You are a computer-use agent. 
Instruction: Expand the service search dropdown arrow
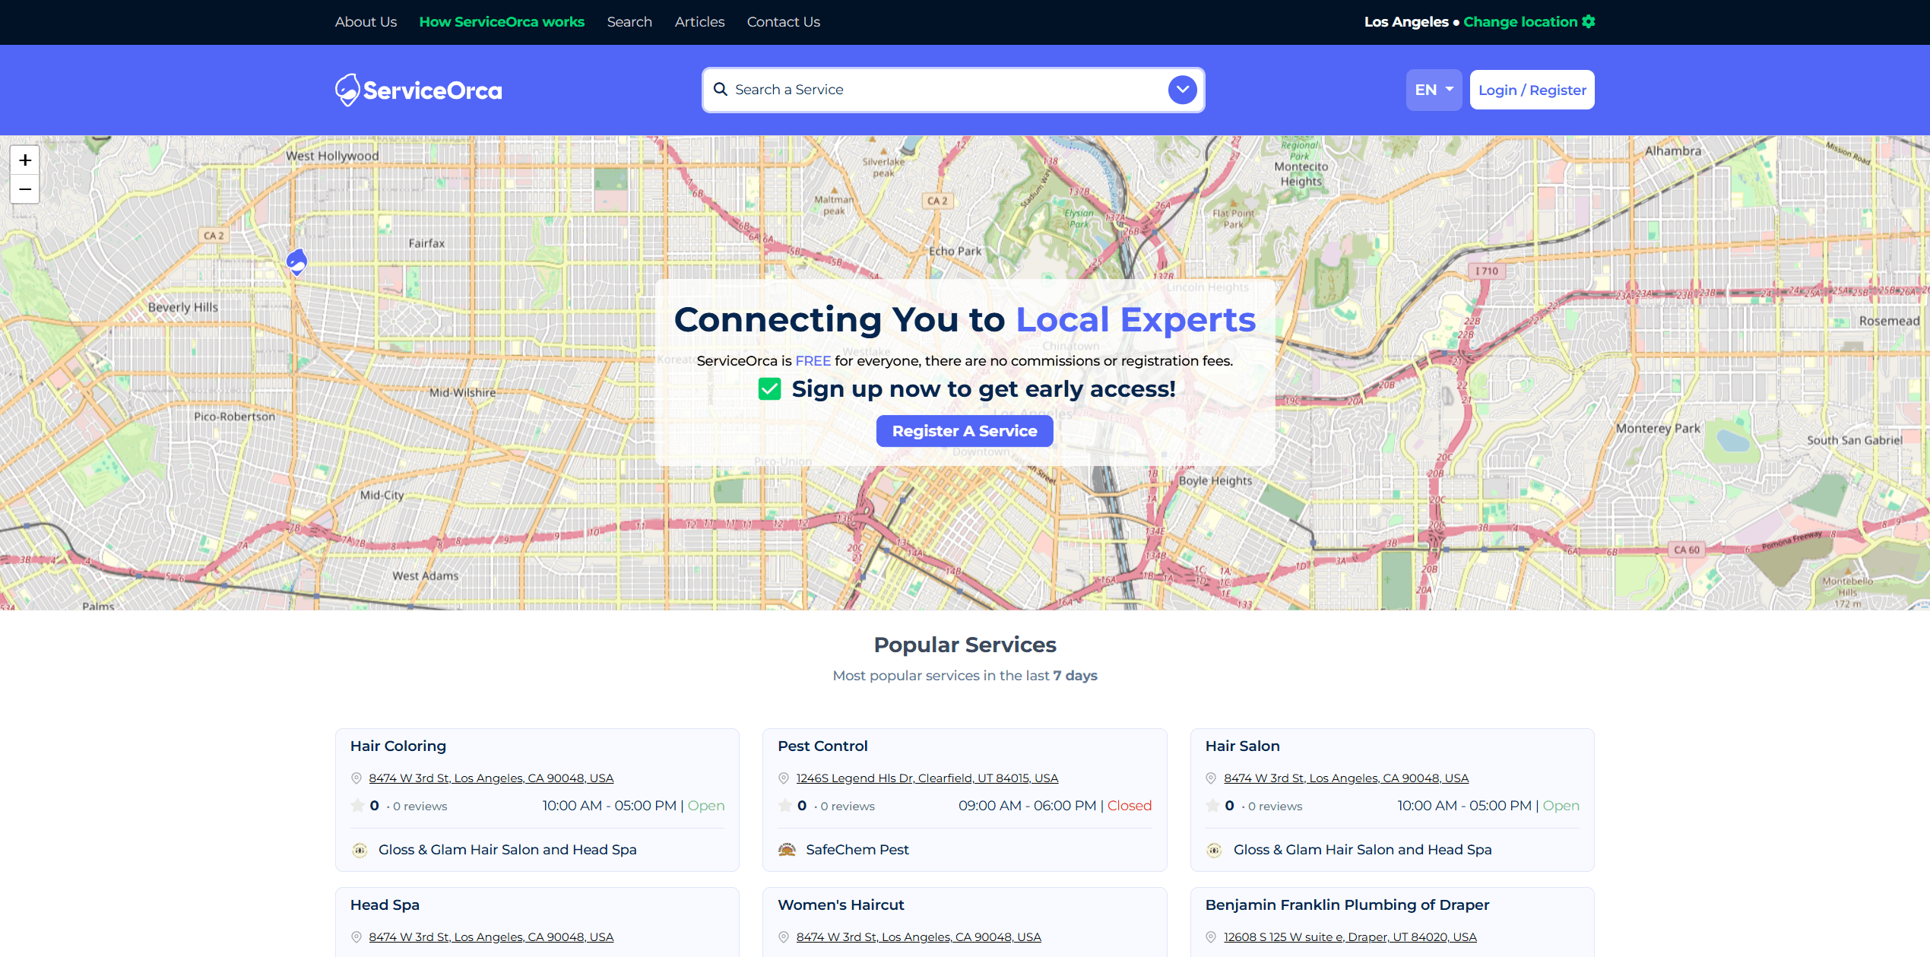1182,90
